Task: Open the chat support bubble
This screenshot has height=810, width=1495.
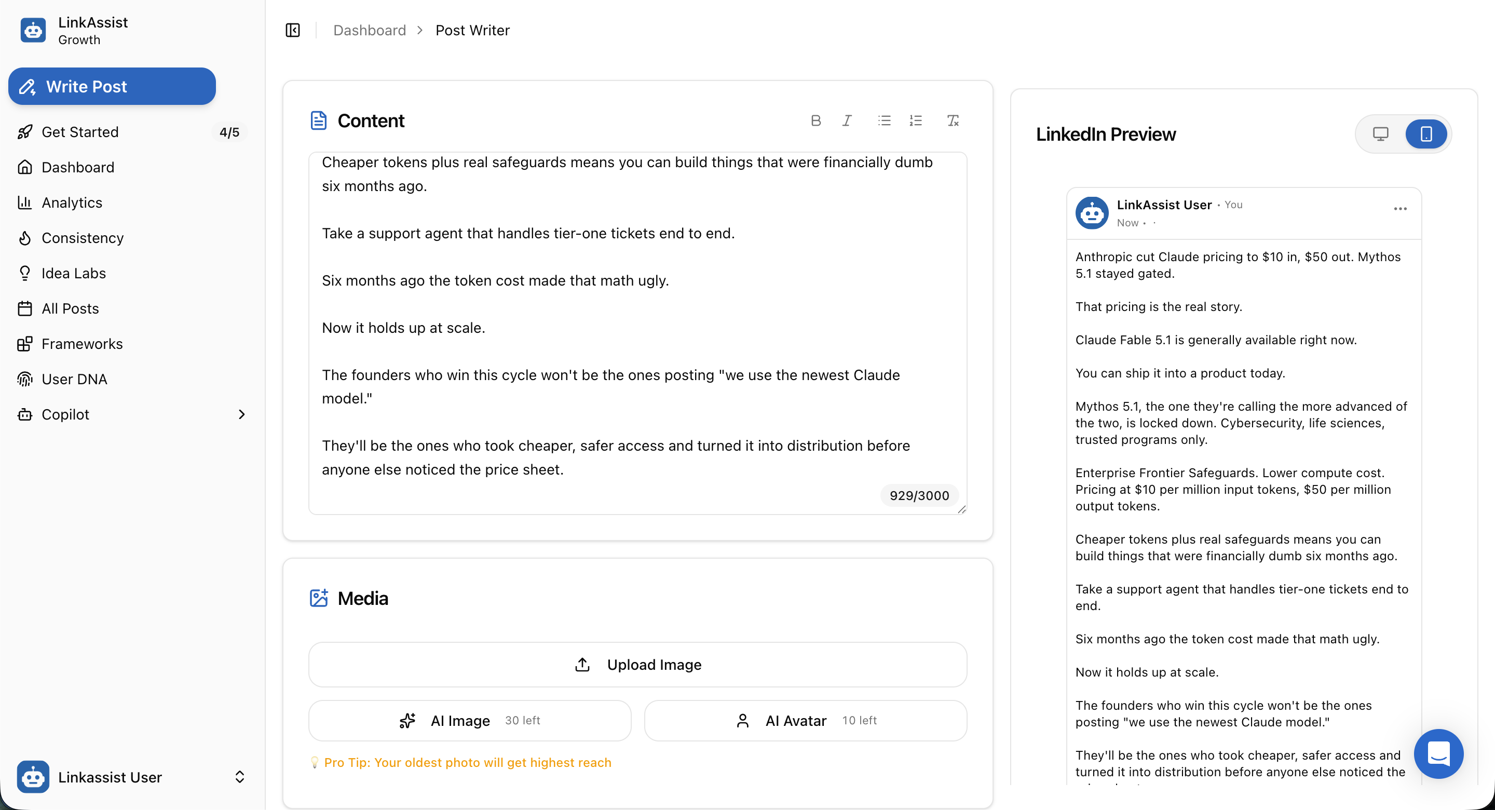Action: 1438,753
